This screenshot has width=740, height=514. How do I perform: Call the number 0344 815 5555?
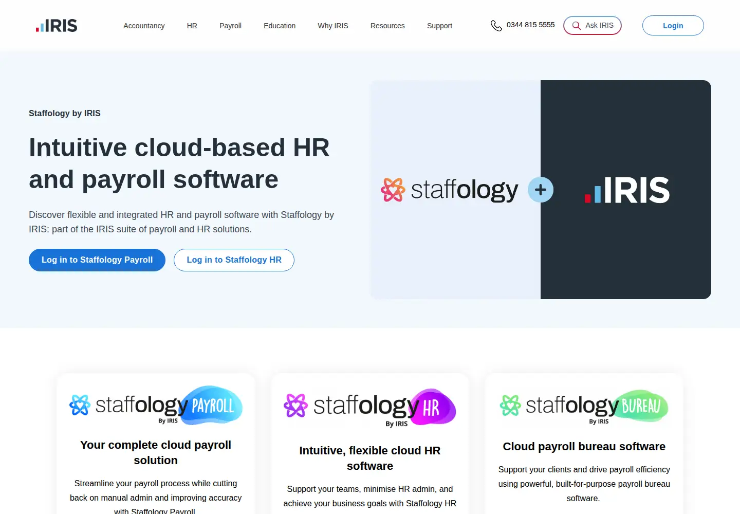(x=530, y=25)
